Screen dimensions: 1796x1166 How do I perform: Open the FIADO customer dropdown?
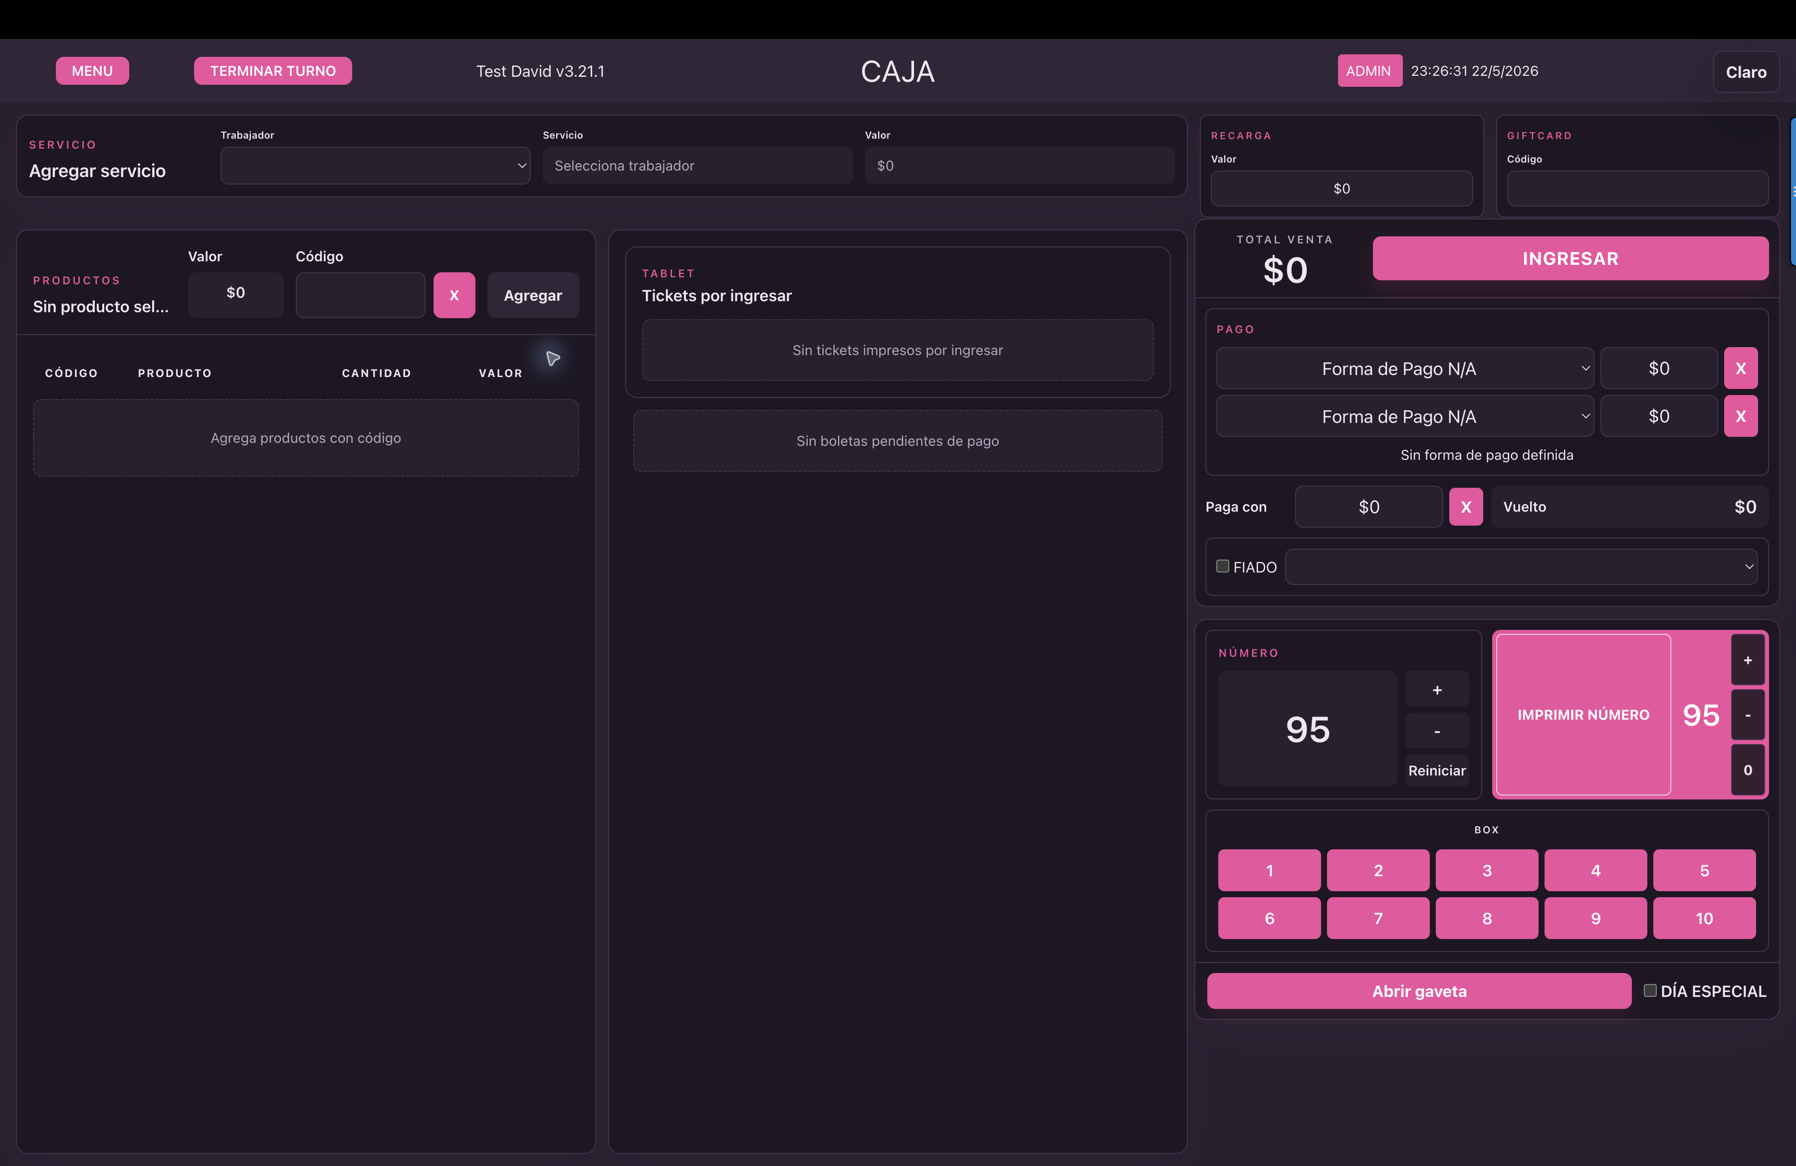pyautogui.click(x=1521, y=567)
